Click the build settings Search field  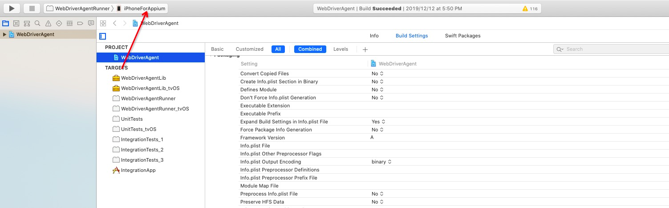pyautogui.click(x=611, y=49)
